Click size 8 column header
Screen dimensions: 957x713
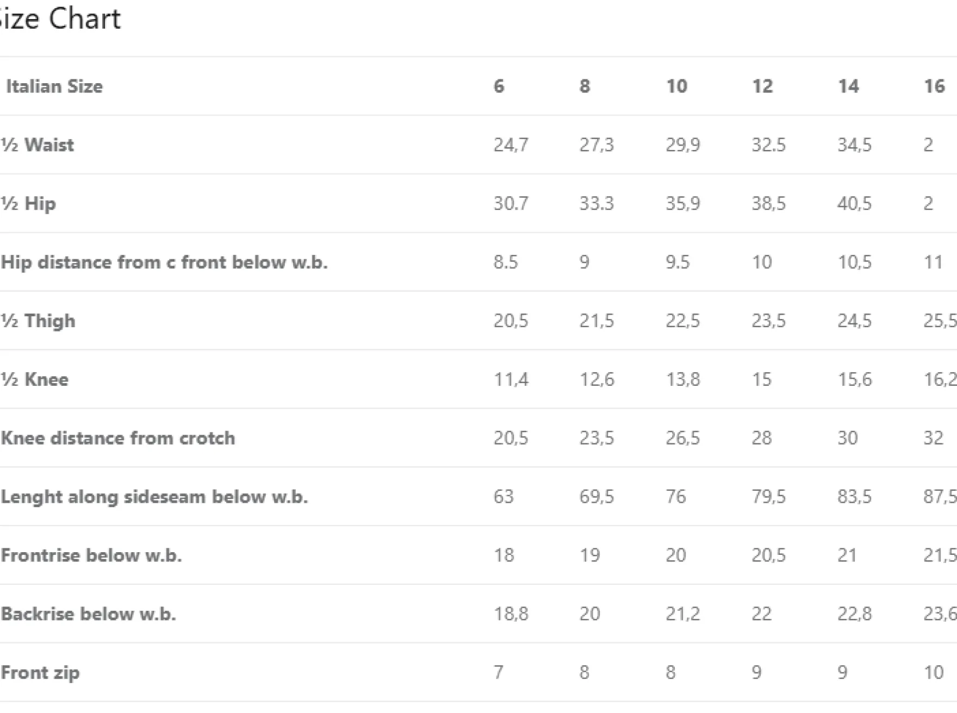click(585, 86)
